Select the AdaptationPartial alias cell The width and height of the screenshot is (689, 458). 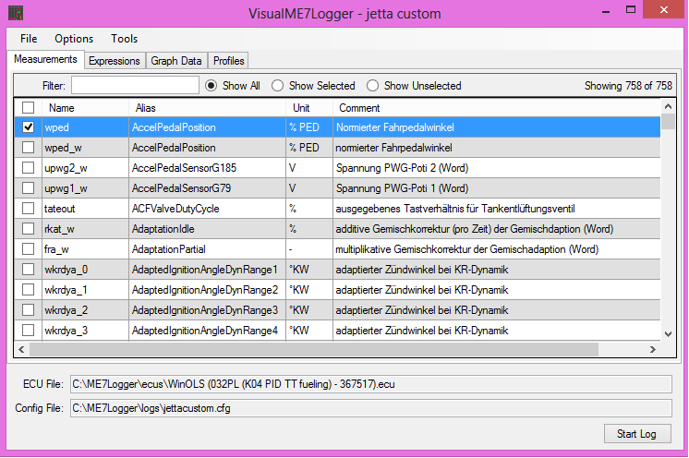coord(208,249)
